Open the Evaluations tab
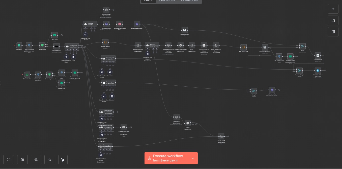 pos(189,1)
